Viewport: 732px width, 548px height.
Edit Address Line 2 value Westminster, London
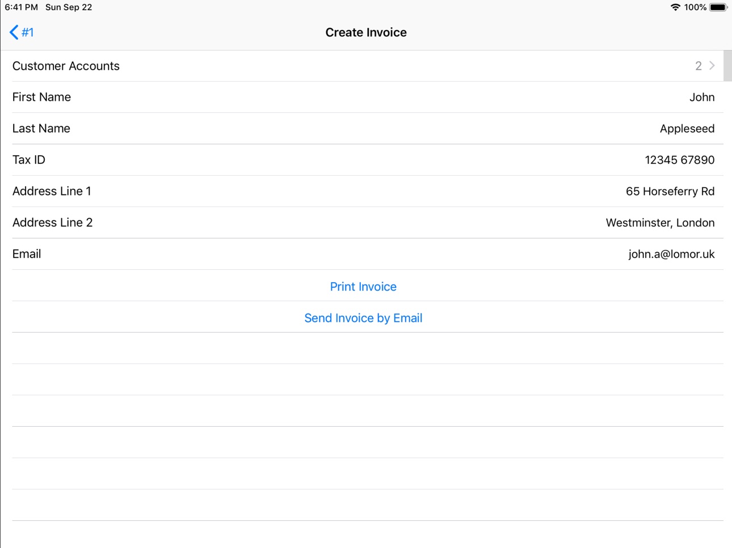660,223
